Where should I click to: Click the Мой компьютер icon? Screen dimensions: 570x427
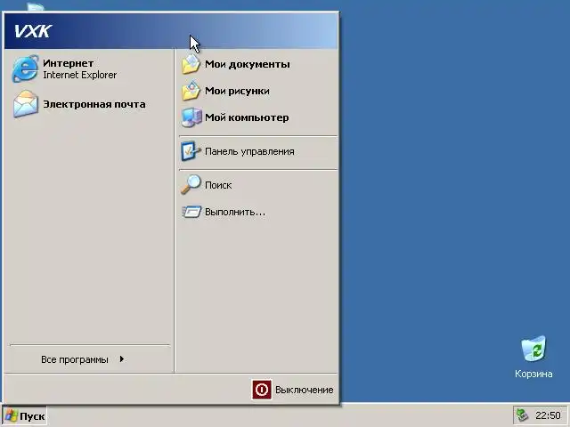(191, 117)
